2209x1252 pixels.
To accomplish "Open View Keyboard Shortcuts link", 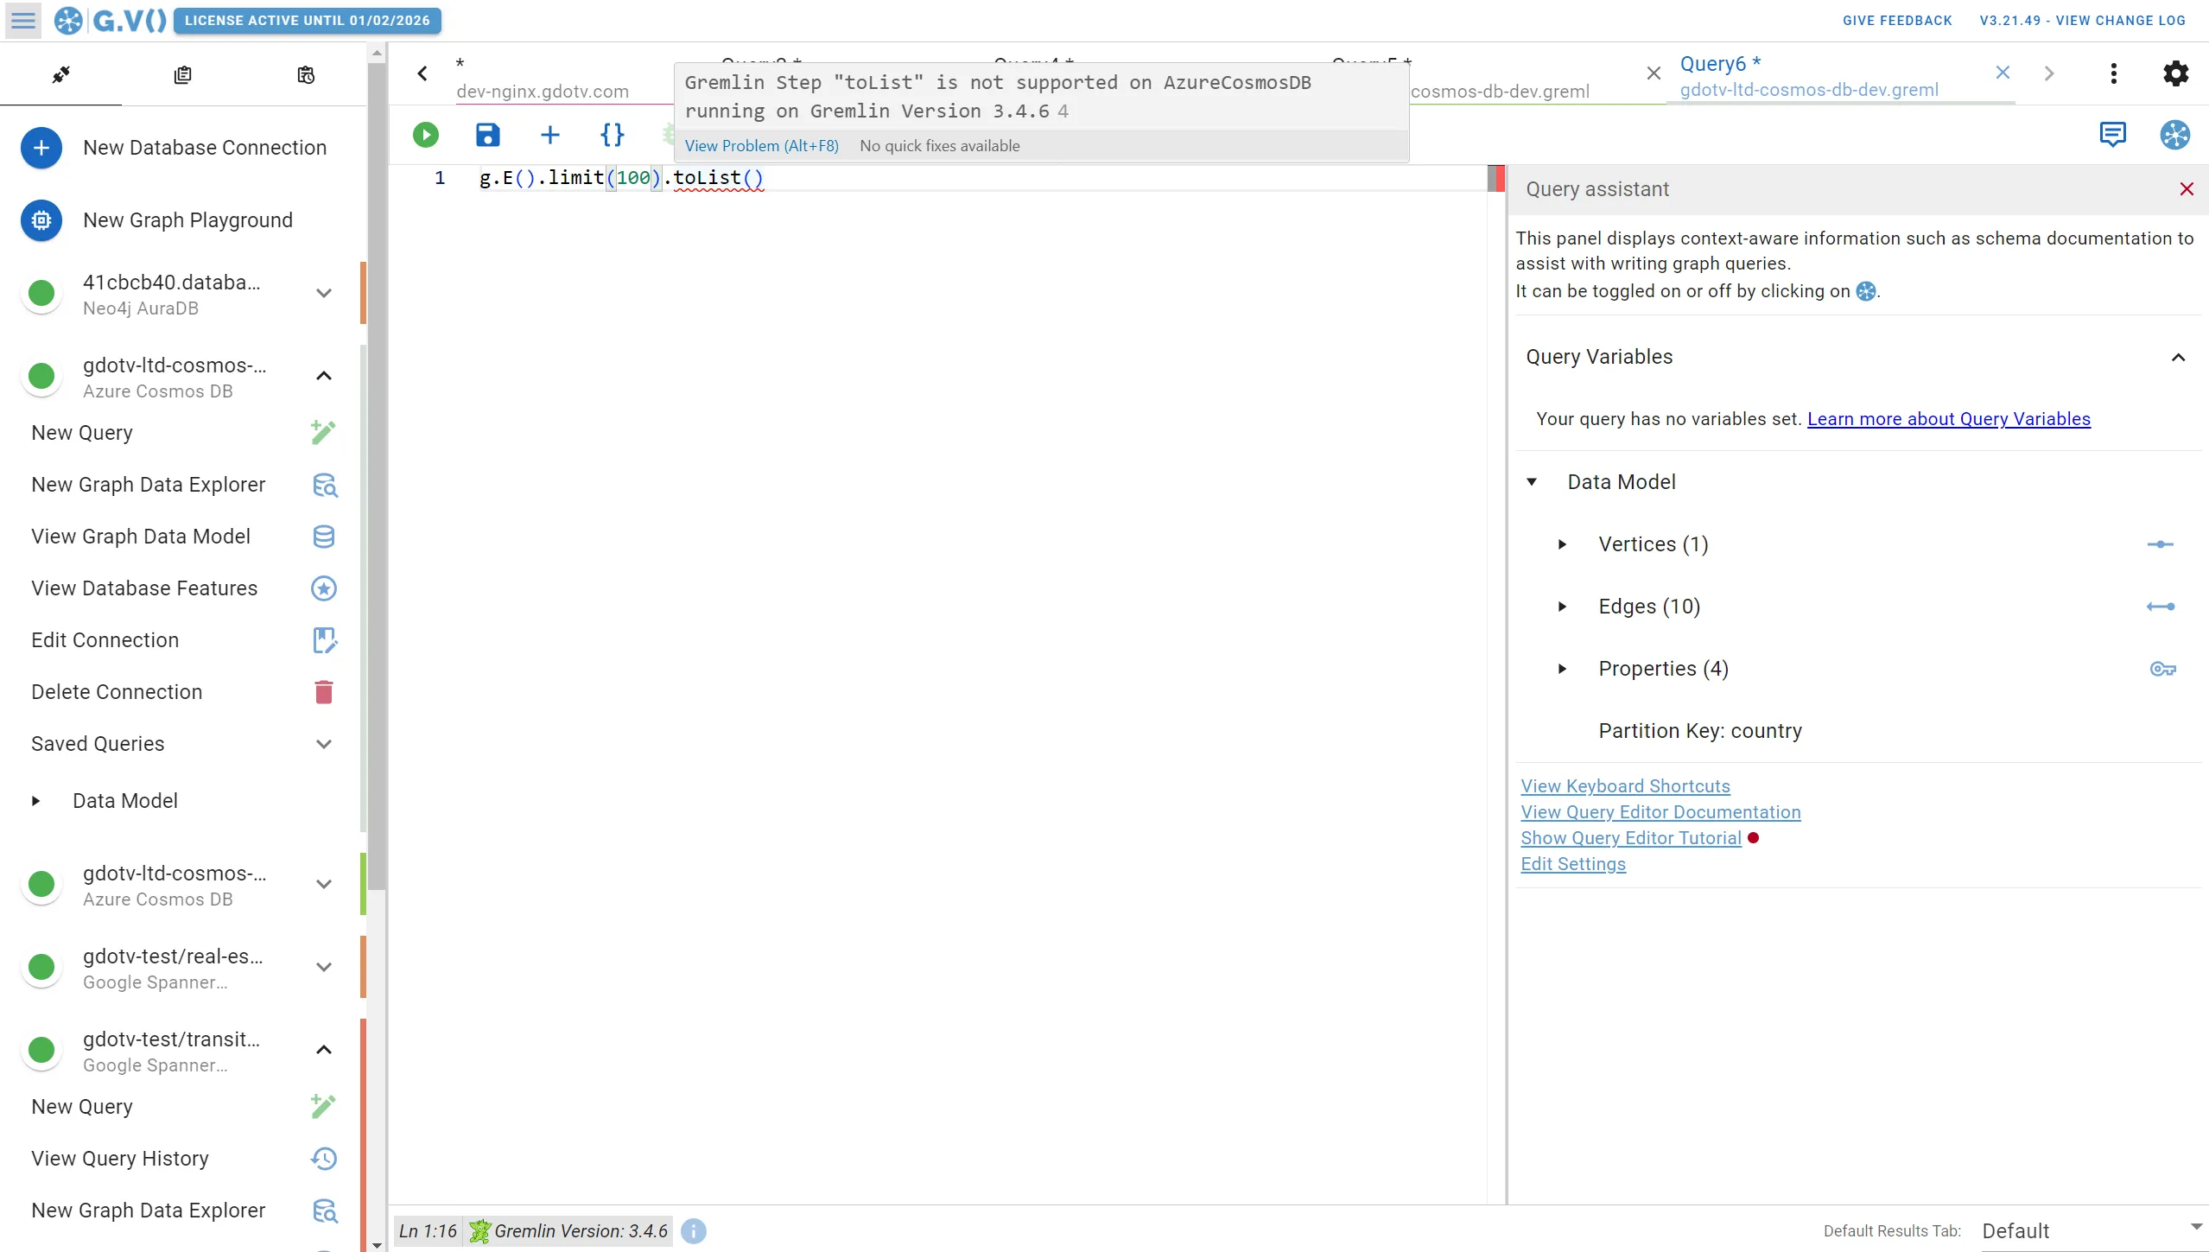I will tap(1625, 786).
